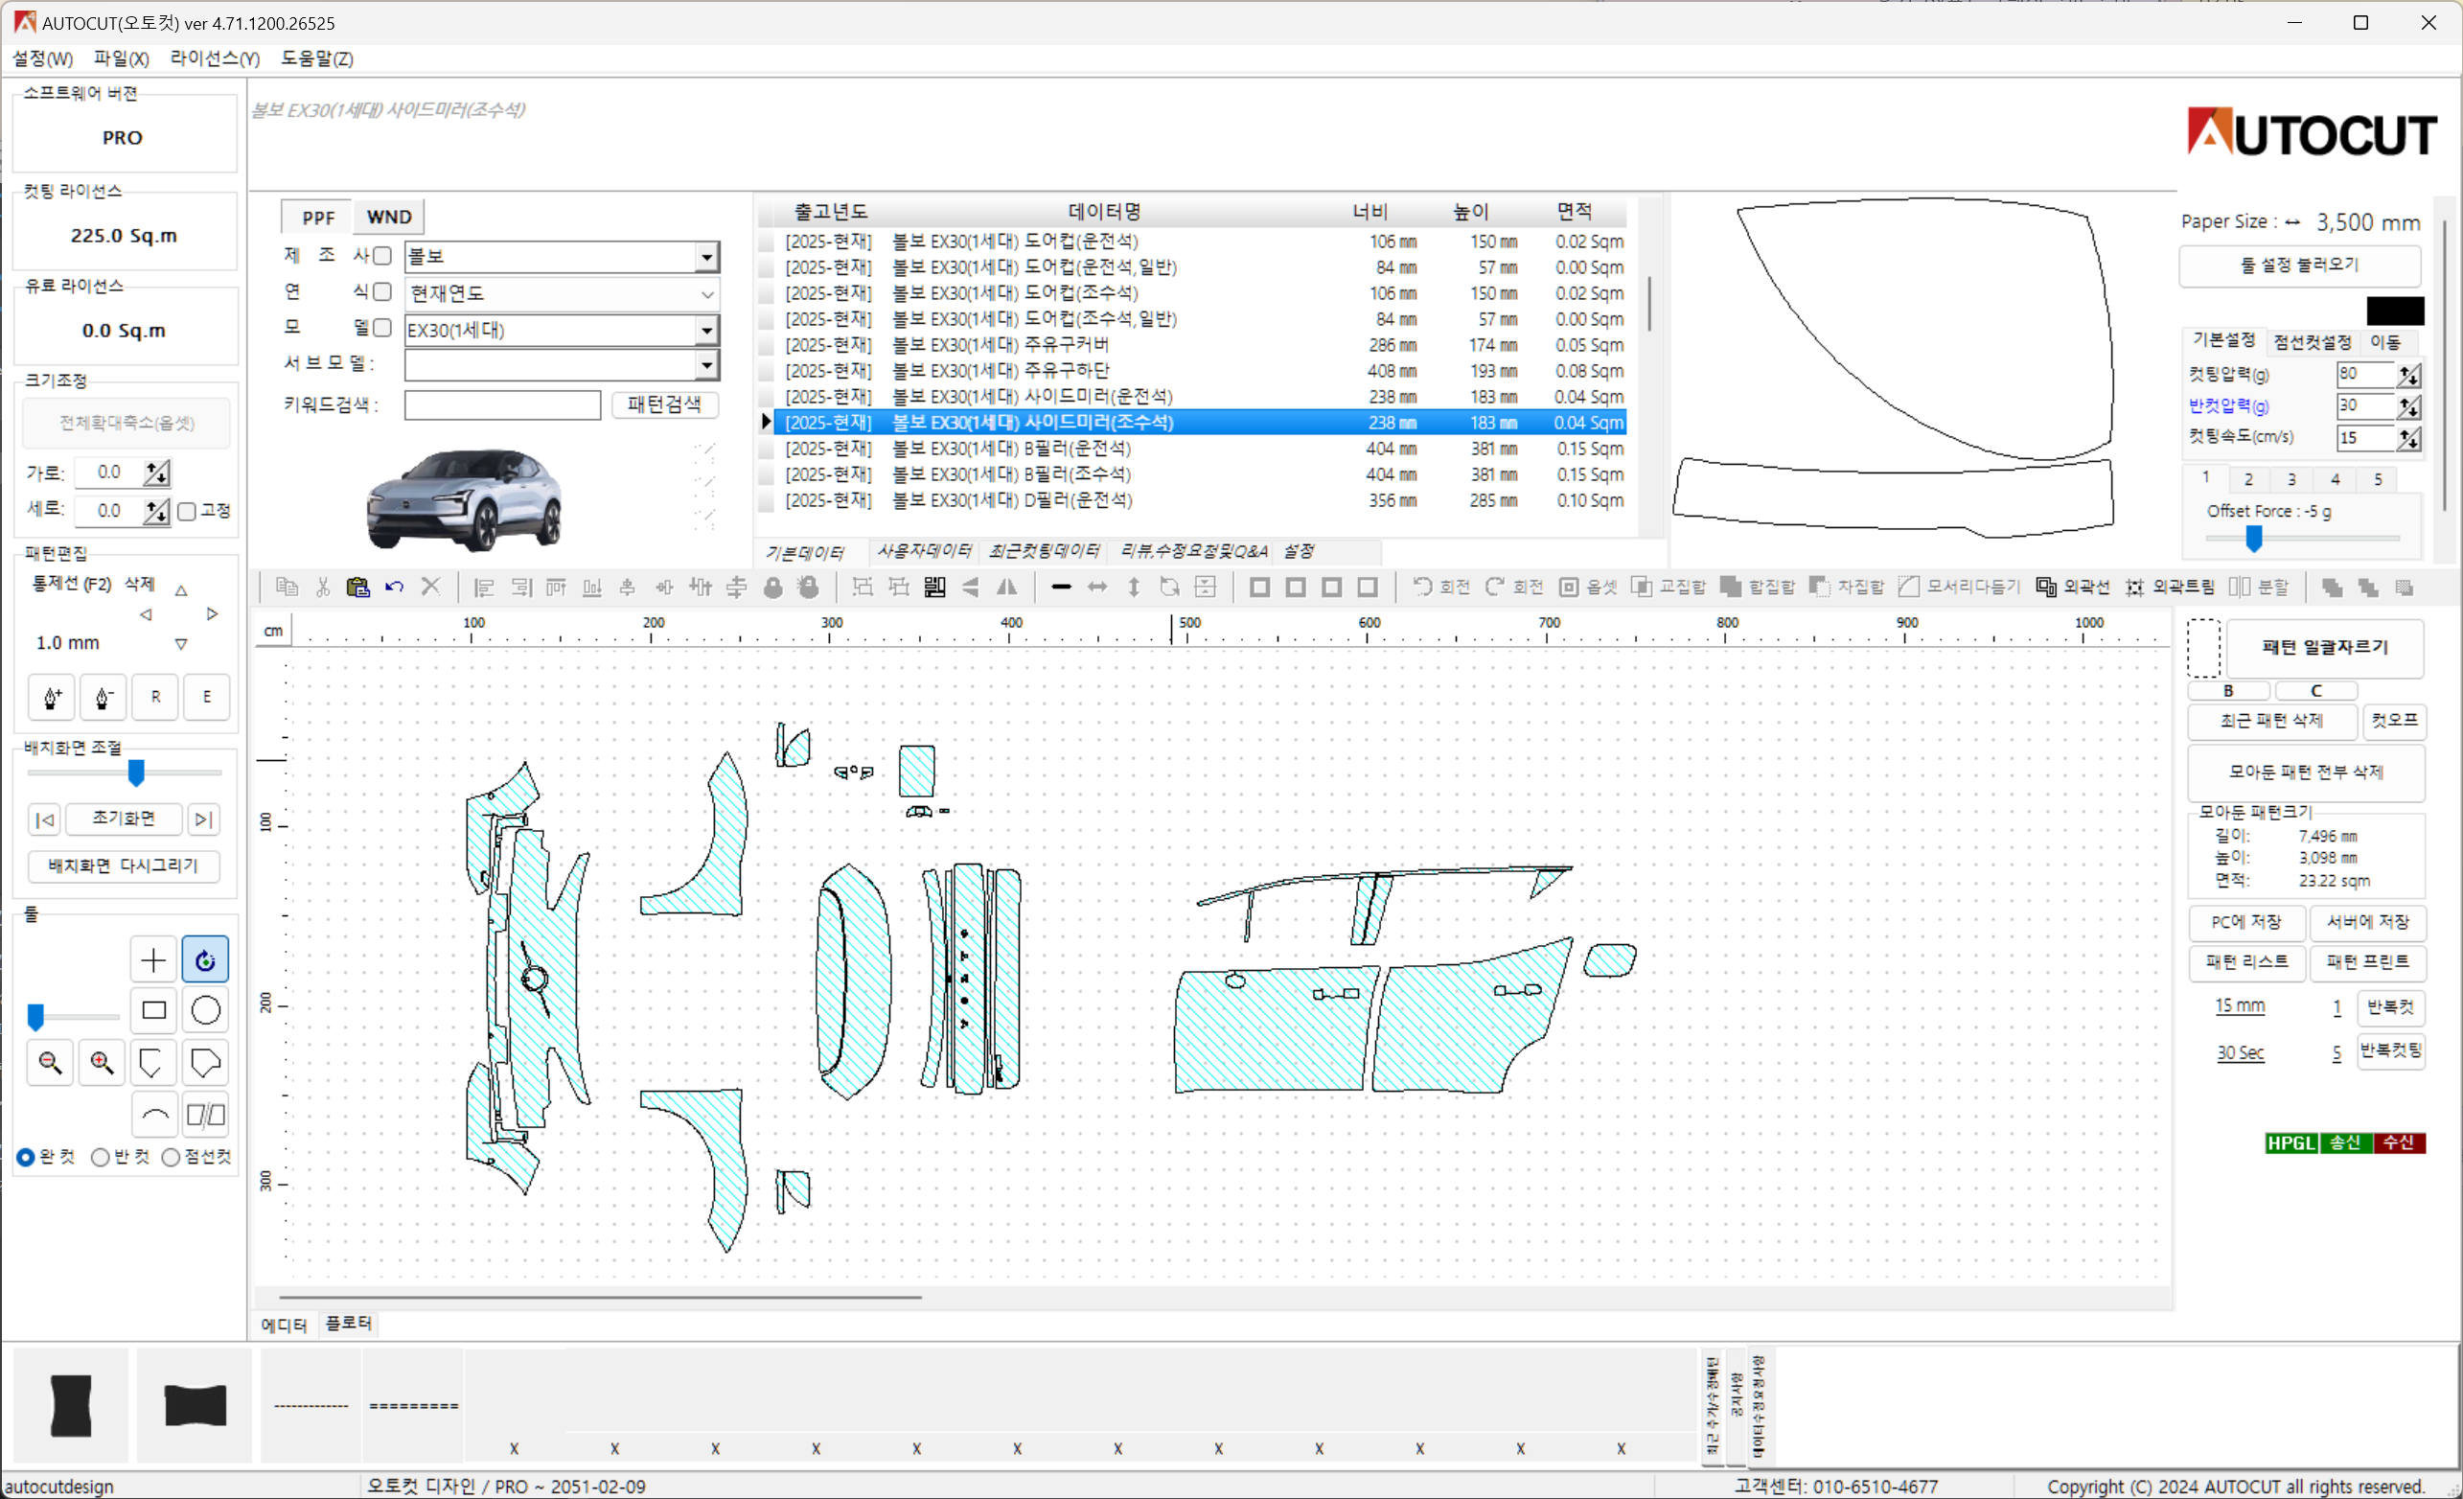Click the 배치화면 다시그리기 button
The width and height of the screenshot is (2463, 1499).
point(123,865)
